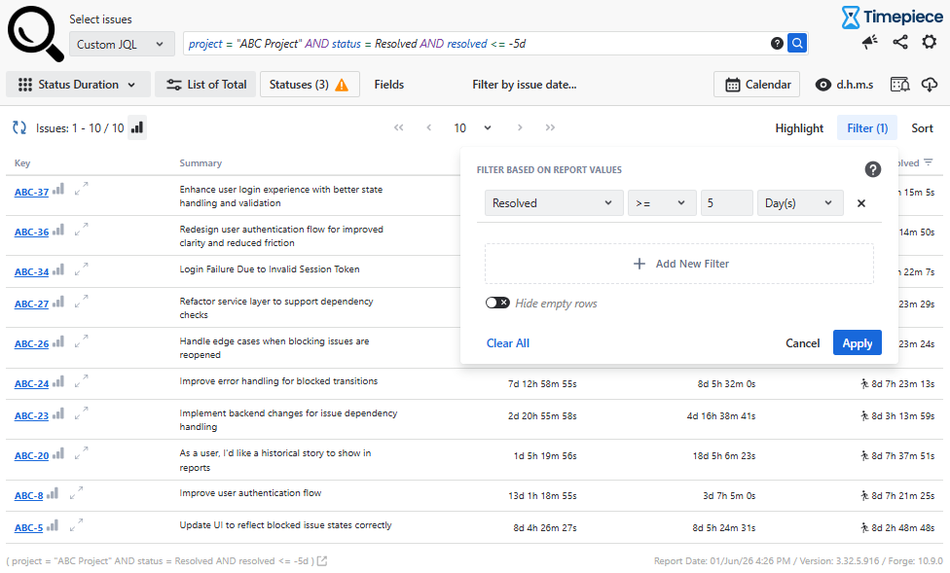This screenshot has height=573, width=950.
Task: Expand ABC-8 issue details arrow
Action: (76, 493)
